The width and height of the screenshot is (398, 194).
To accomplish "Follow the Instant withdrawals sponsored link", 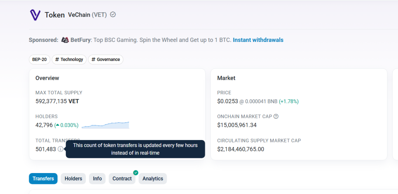I will click(x=258, y=40).
